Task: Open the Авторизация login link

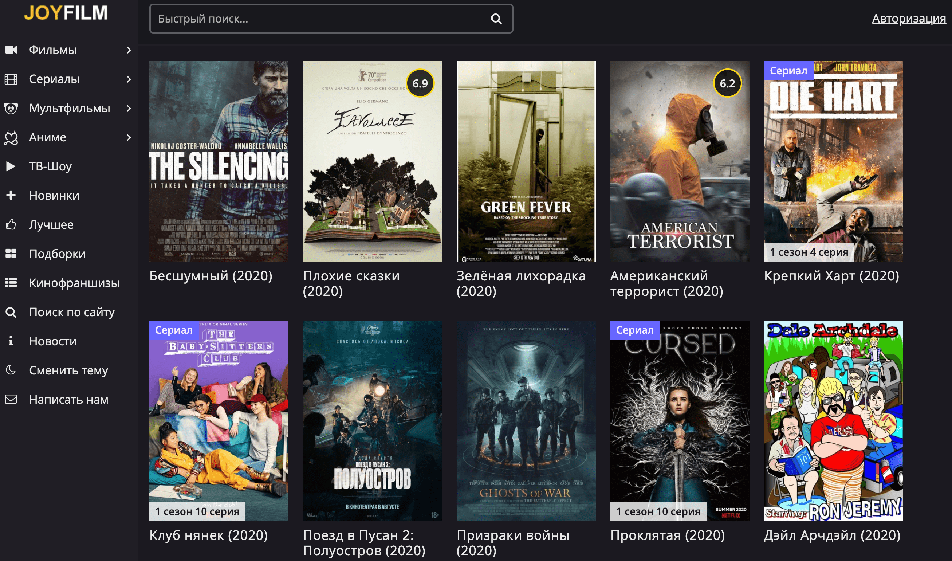Action: 909,19
